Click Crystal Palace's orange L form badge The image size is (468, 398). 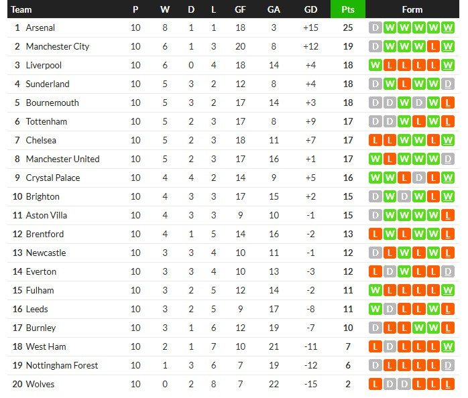click(404, 178)
